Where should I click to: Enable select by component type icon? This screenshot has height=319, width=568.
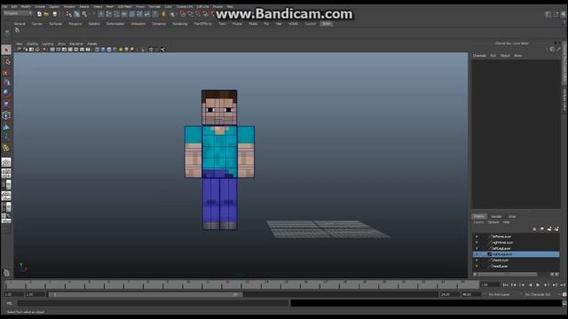(x=84, y=14)
